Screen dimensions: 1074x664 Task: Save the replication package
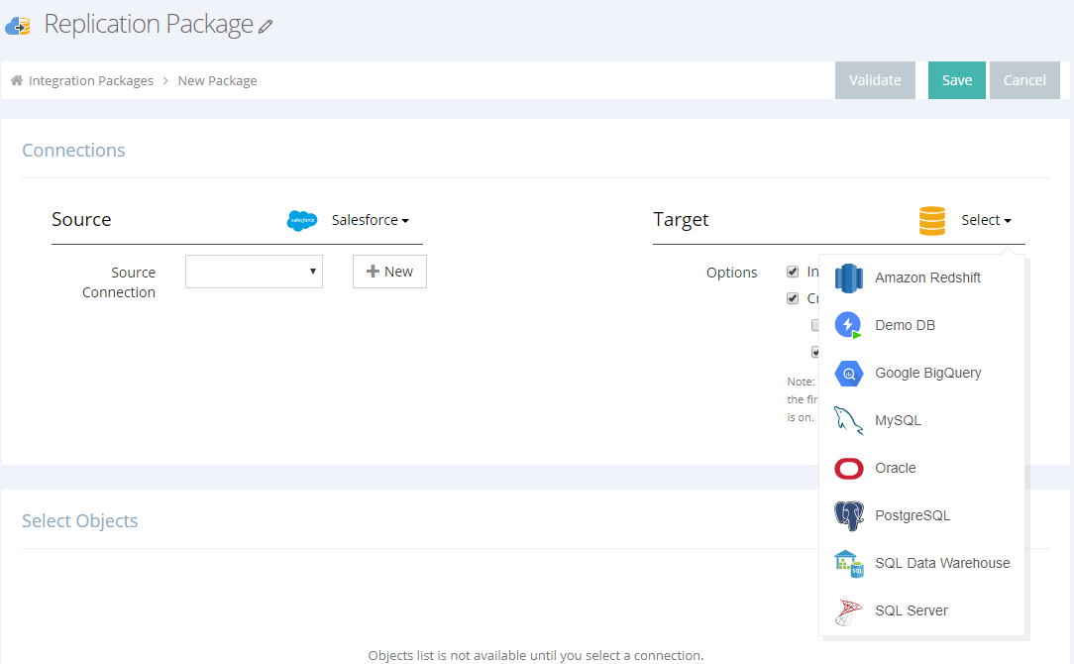coord(956,80)
